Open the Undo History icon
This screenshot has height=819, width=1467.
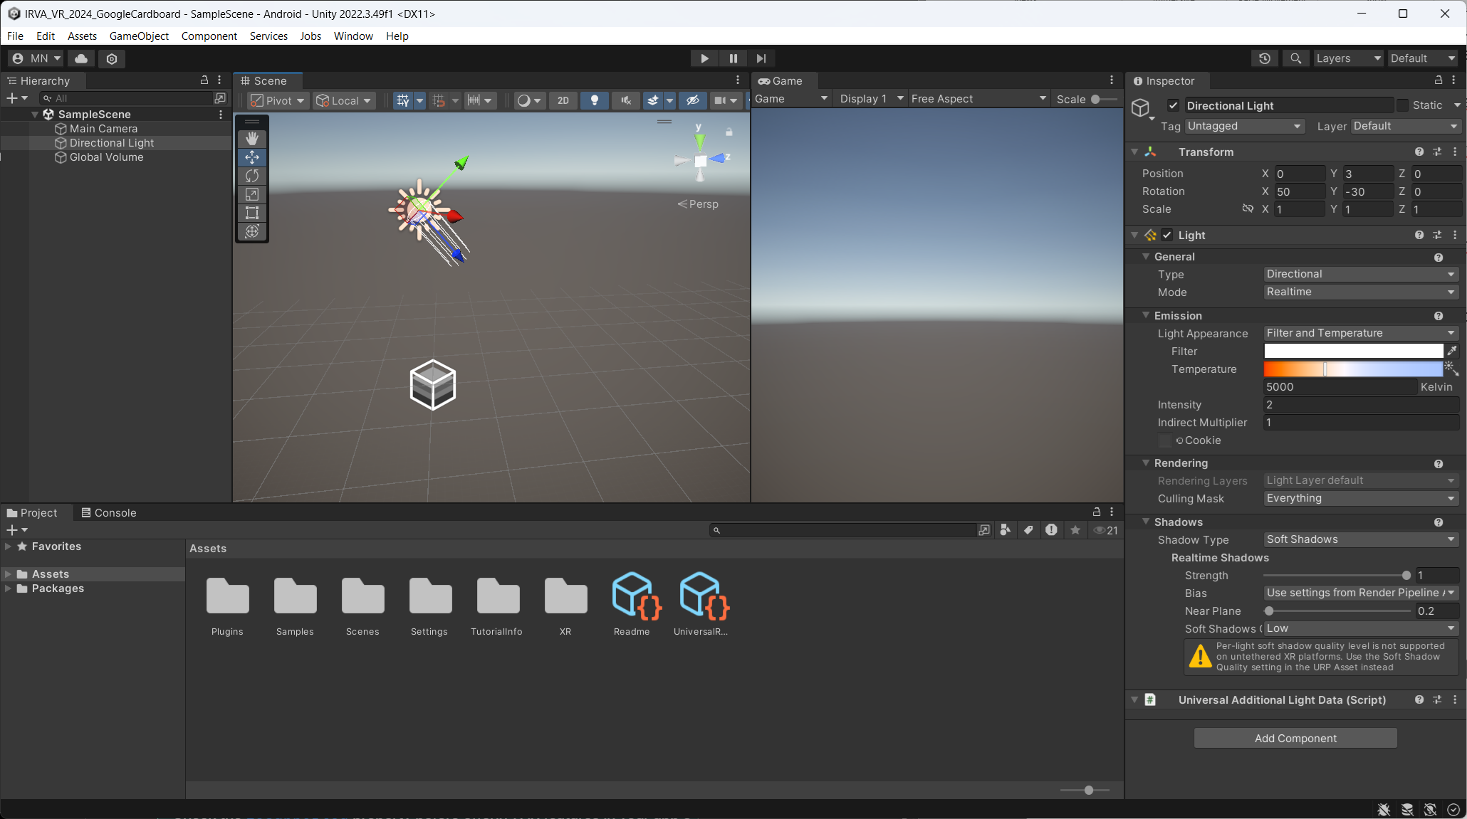click(1264, 58)
